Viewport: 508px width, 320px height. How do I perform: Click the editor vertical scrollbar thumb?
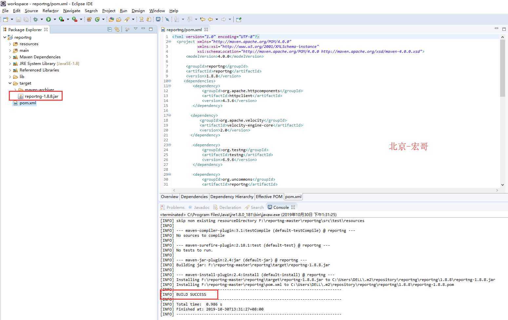pos(502,68)
